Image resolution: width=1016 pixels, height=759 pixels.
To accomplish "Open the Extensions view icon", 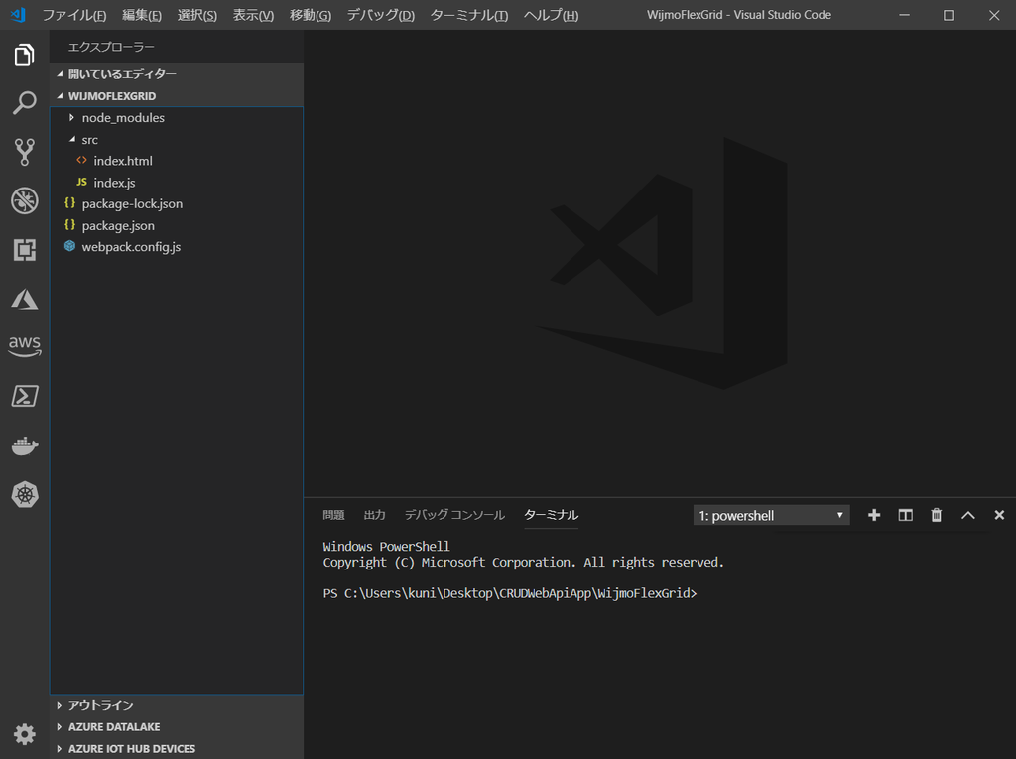I will (x=25, y=250).
